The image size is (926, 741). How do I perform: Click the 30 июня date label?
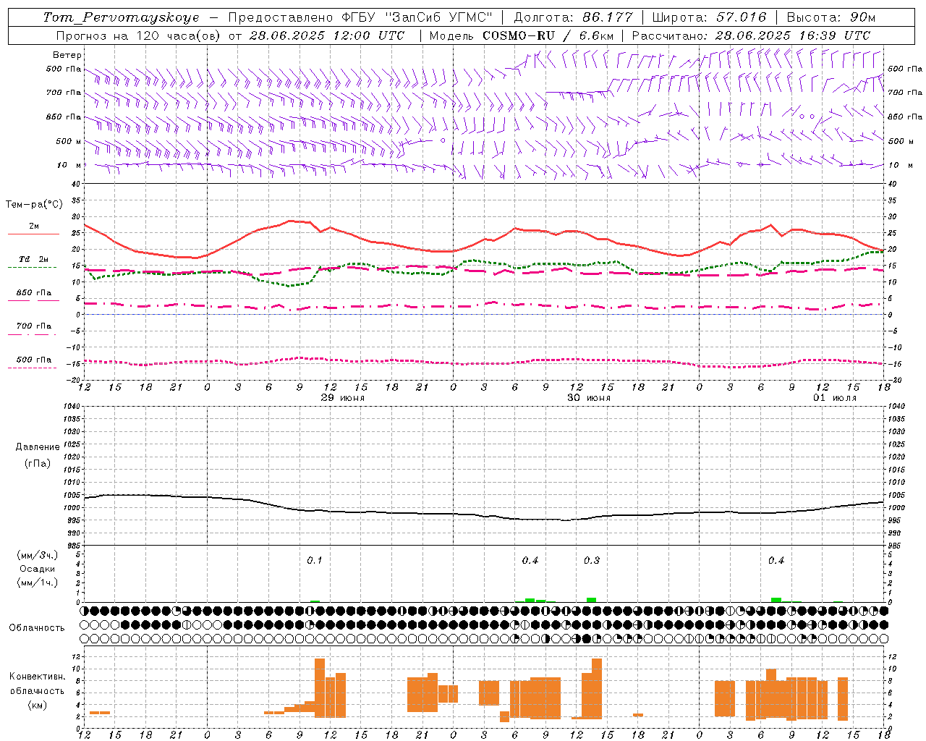point(588,398)
